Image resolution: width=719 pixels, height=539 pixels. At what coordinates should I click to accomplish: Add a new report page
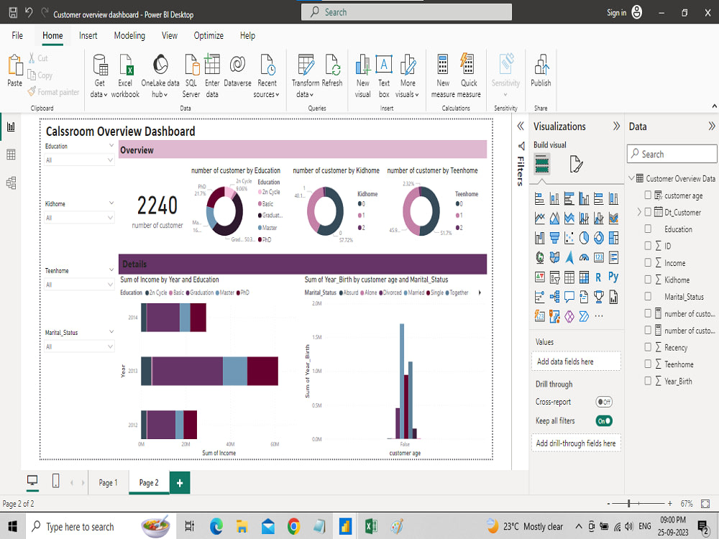click(180, 483)
